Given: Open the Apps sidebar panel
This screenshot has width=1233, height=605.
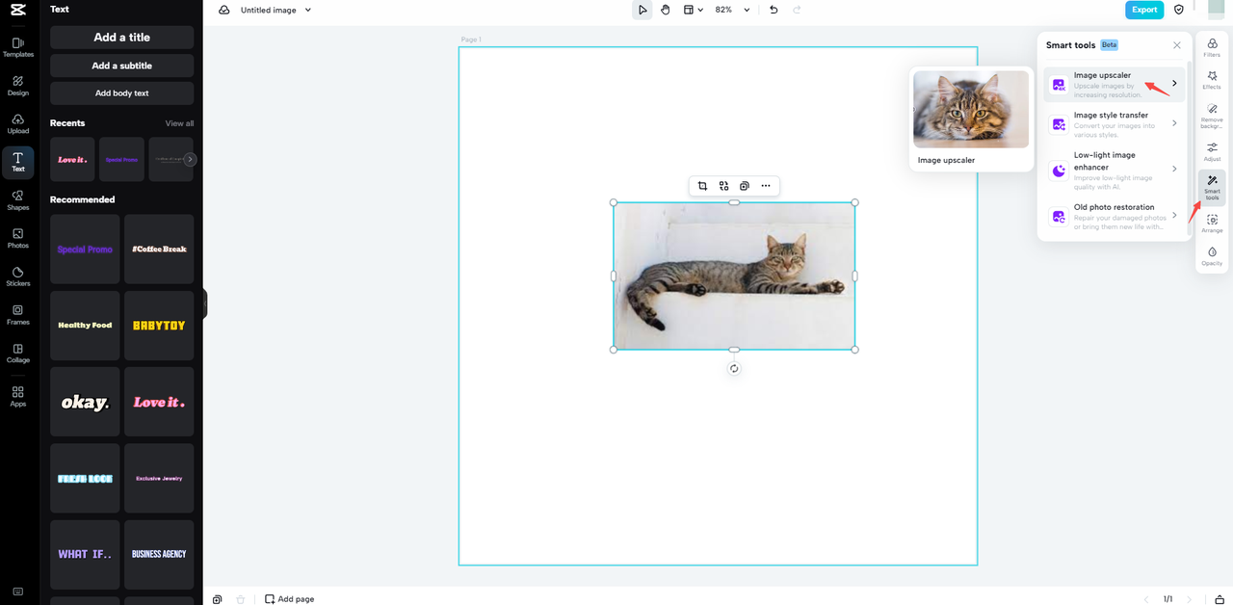Looking at the screenshot, I should [x=18, y=397].
